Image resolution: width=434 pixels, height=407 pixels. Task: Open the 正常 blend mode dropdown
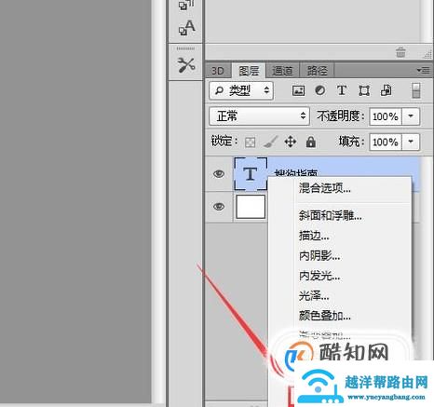(259, 116)
